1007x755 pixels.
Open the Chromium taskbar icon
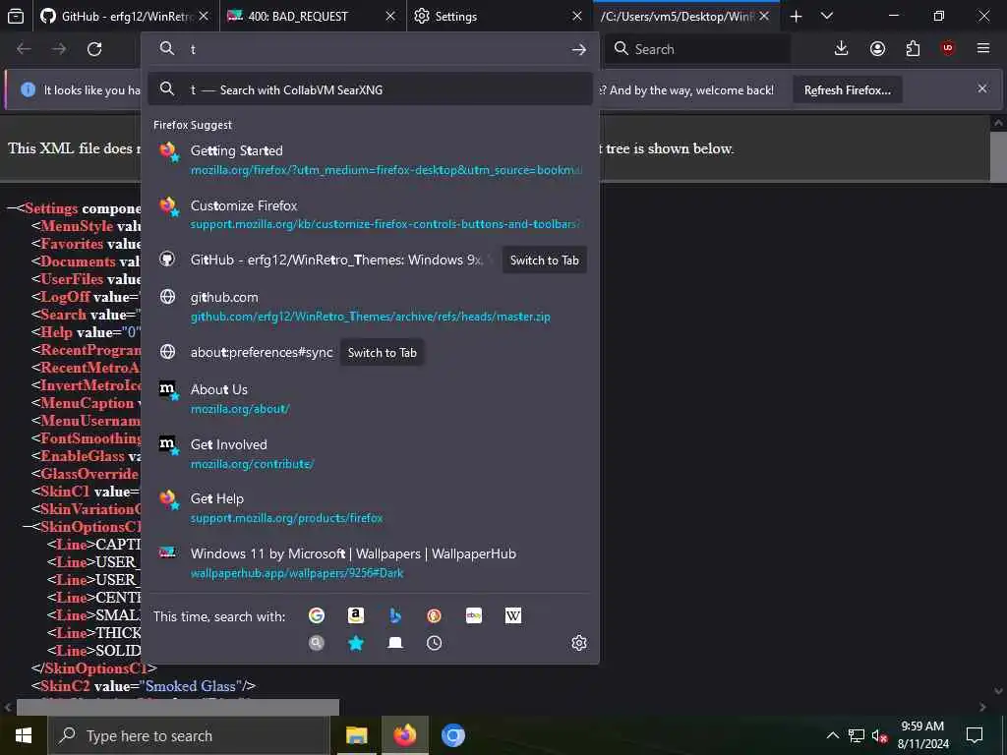tap(452, 735)
